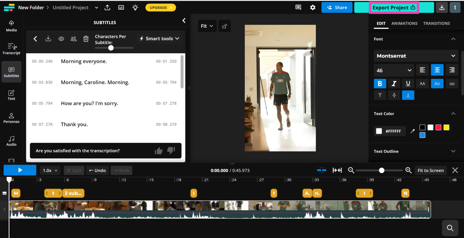Image resolution: width=464 pixels, height=238 pixels.
Task: Click the thumbs up transcription feedback icon
Action: (159, 151)
